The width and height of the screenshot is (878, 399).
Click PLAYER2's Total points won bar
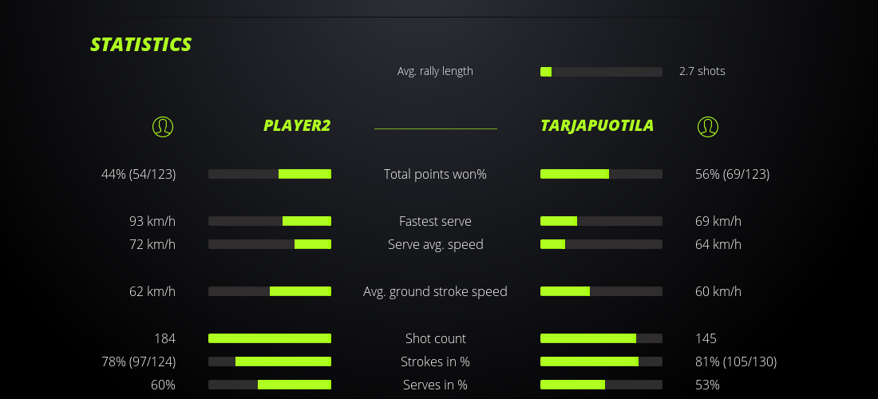(x=270, y=174)
